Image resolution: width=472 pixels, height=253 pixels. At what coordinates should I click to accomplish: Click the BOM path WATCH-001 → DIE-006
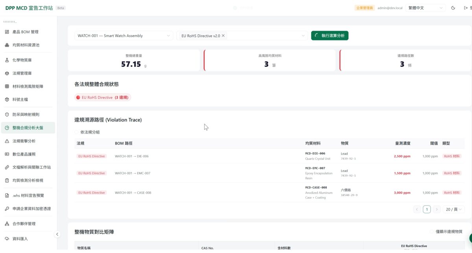132,156
